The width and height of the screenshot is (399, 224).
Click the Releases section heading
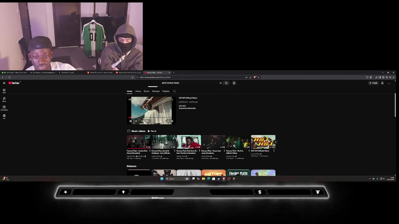click(x=132, y=166)
